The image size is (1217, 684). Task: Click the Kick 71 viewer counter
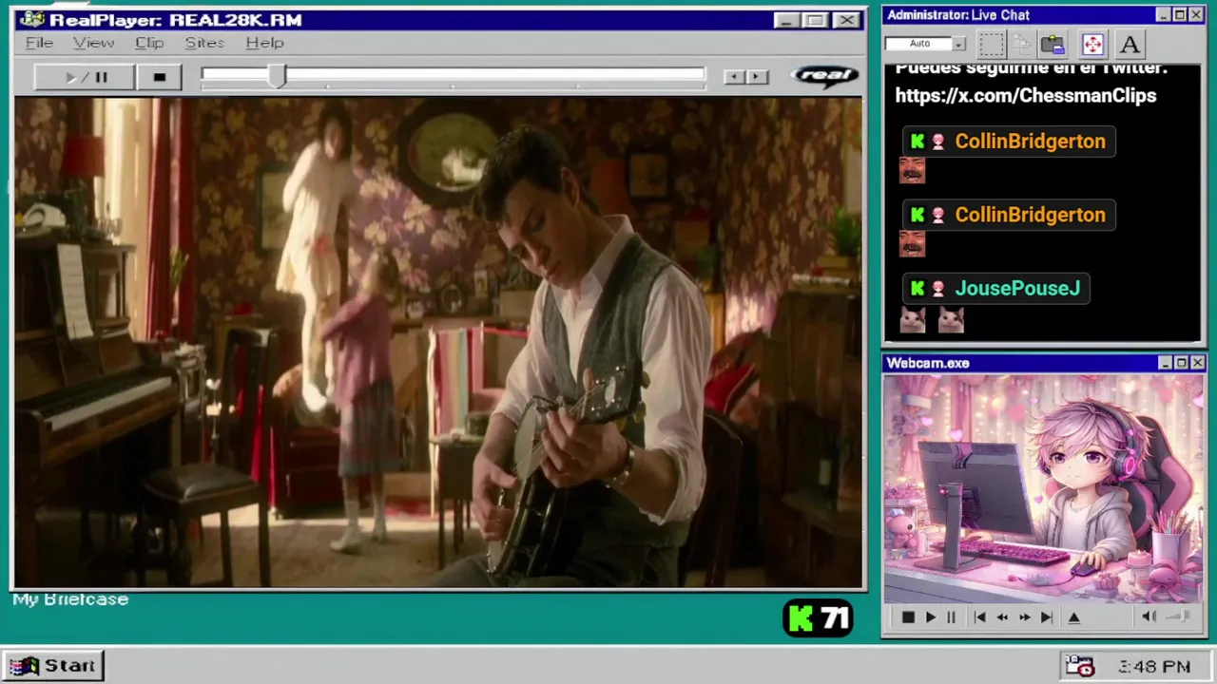coord(819,619)
